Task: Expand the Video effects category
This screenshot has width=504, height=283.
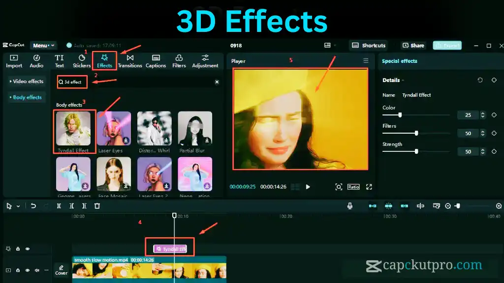Action: (27, 82)
